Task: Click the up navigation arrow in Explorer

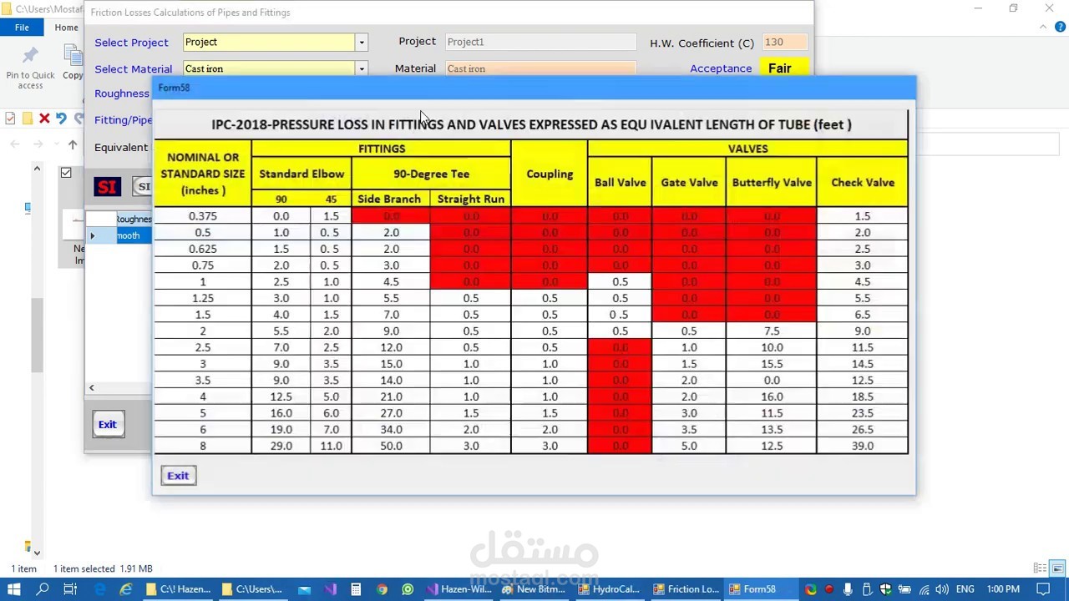Action: pos(73,144)
